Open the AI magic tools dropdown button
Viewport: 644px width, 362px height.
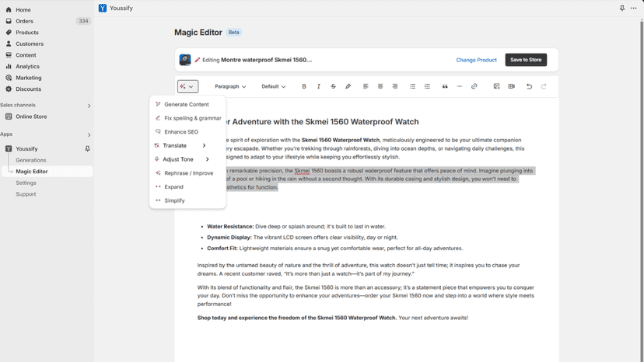[x=187, y=86]
